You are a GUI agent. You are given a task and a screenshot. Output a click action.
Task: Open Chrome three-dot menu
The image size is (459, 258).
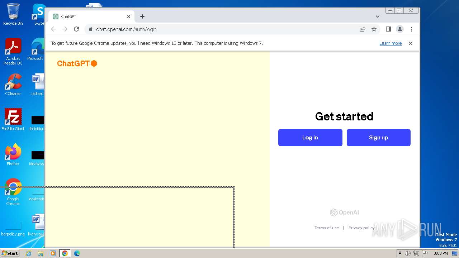point(411,29)
